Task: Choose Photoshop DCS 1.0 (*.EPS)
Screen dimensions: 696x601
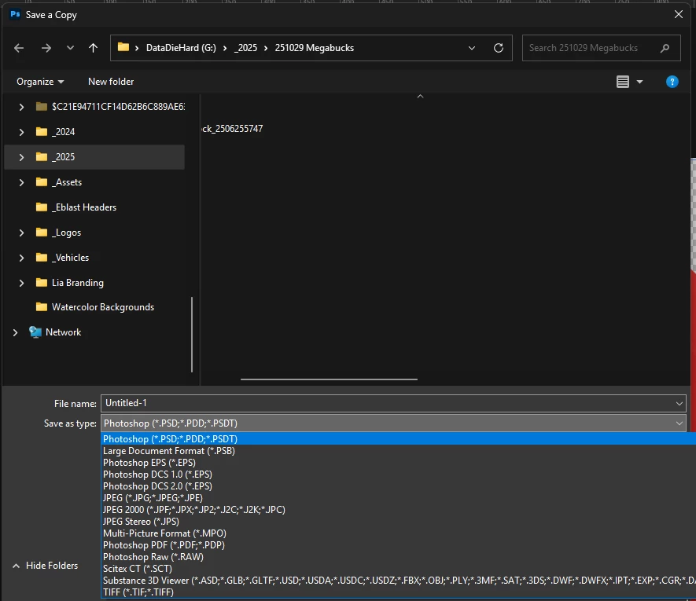Action: [398, 475]
